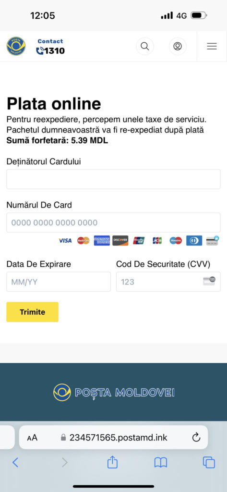Show open tabs in Safari
Image resolution: width=227 pixels, height=492 pixels.
(x=209, y=463)
